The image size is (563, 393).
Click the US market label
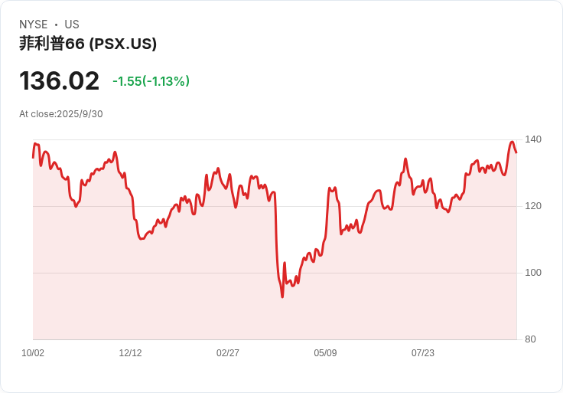pyautogui.click(x=72, y=25)
